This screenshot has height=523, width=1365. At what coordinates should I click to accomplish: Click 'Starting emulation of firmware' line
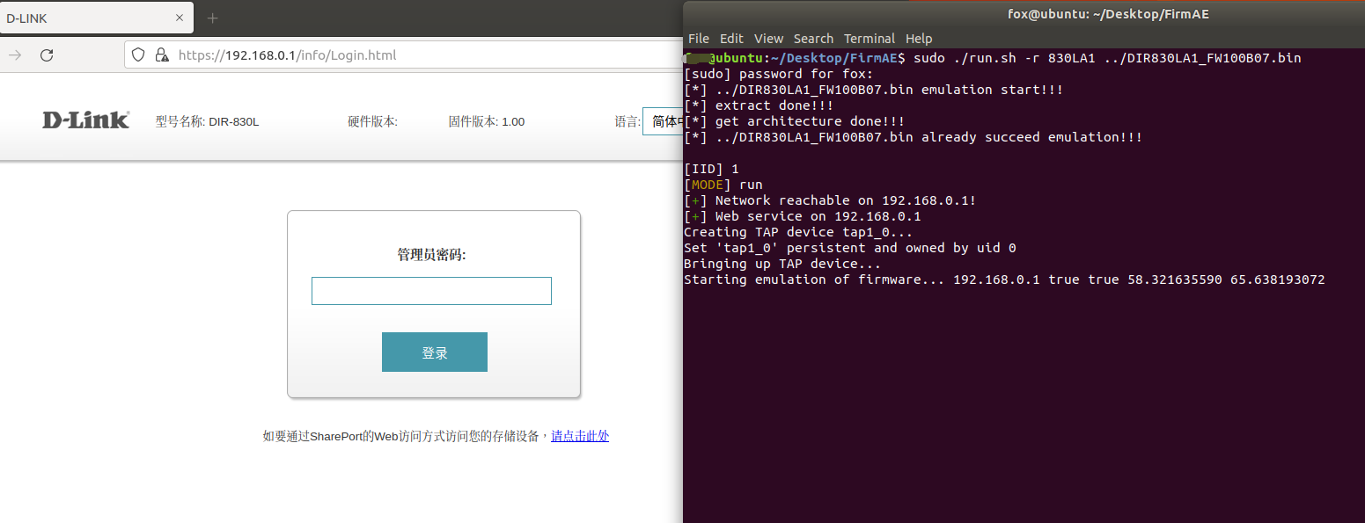pyautogui.click(x=1004, y=280)
